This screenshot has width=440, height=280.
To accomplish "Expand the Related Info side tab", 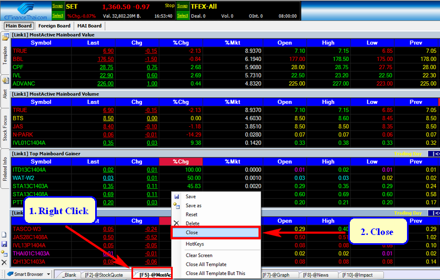I will [5, 169].
